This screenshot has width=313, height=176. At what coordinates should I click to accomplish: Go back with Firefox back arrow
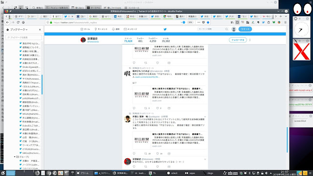[x=8, y=22]
